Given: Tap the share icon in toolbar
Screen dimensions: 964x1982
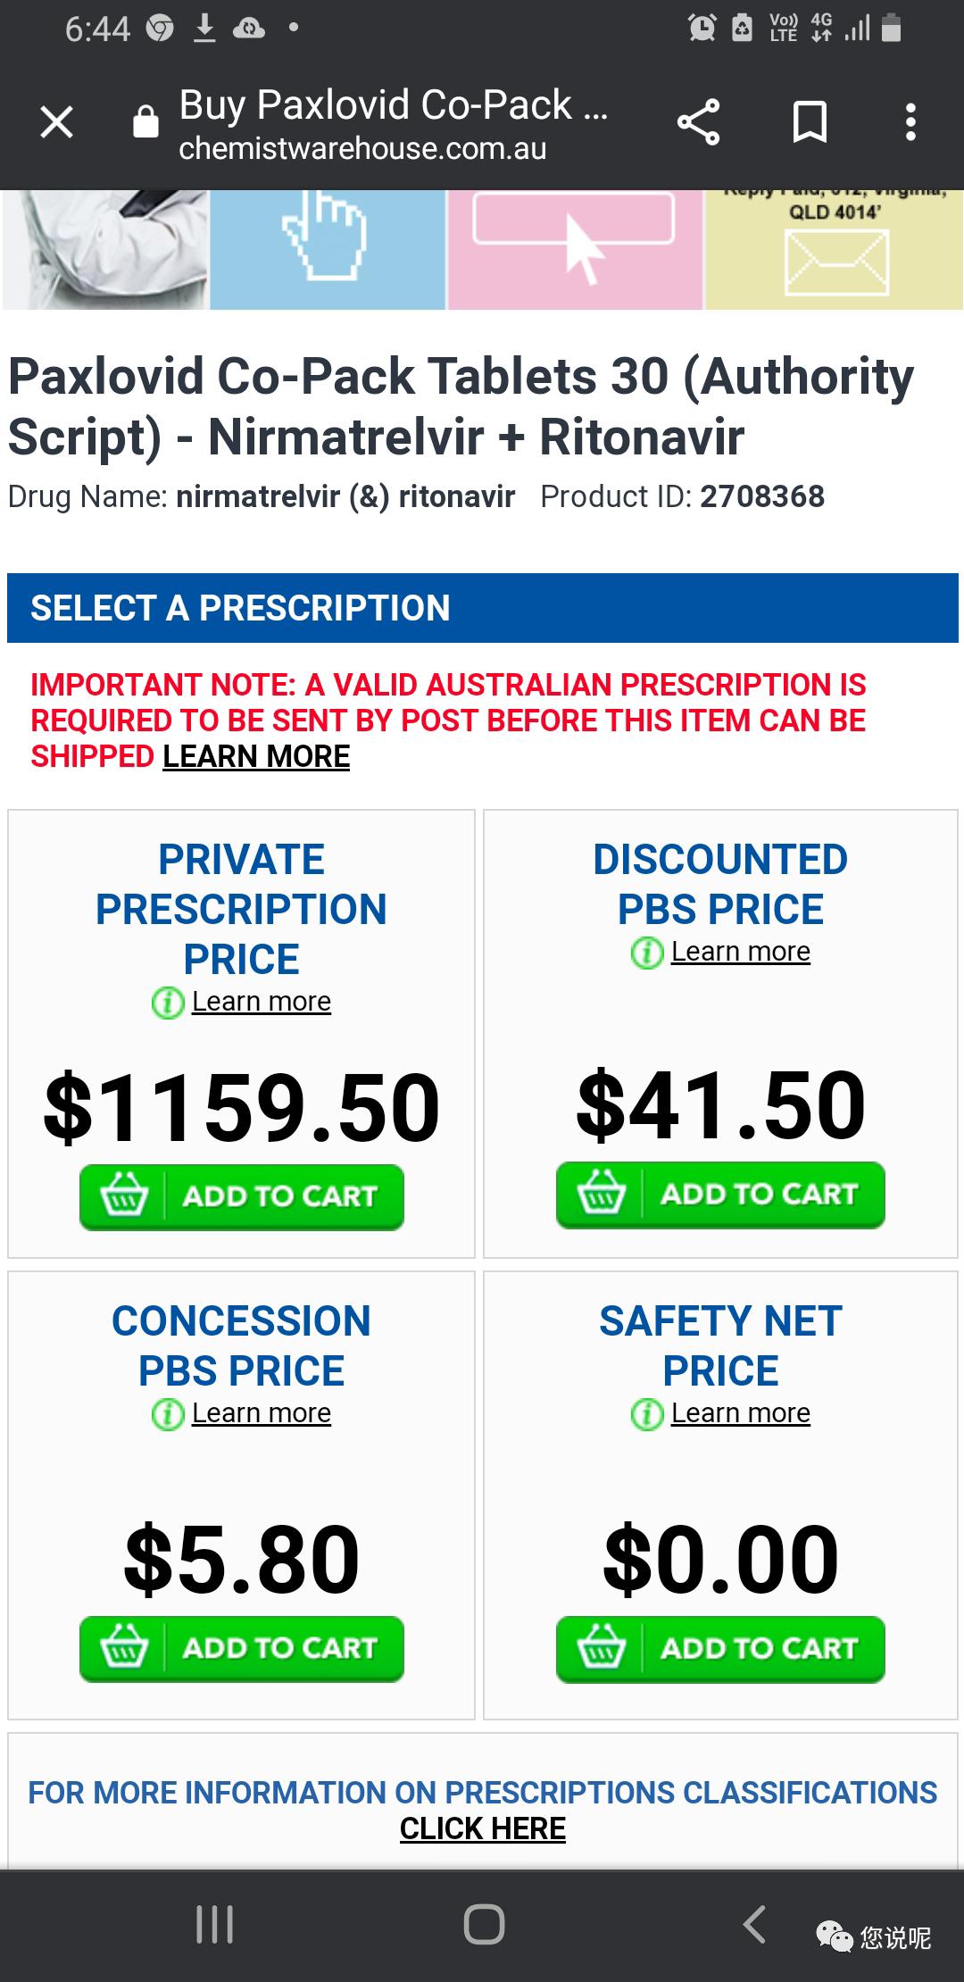Looking at the screenshot, I should tap(698, 122).
